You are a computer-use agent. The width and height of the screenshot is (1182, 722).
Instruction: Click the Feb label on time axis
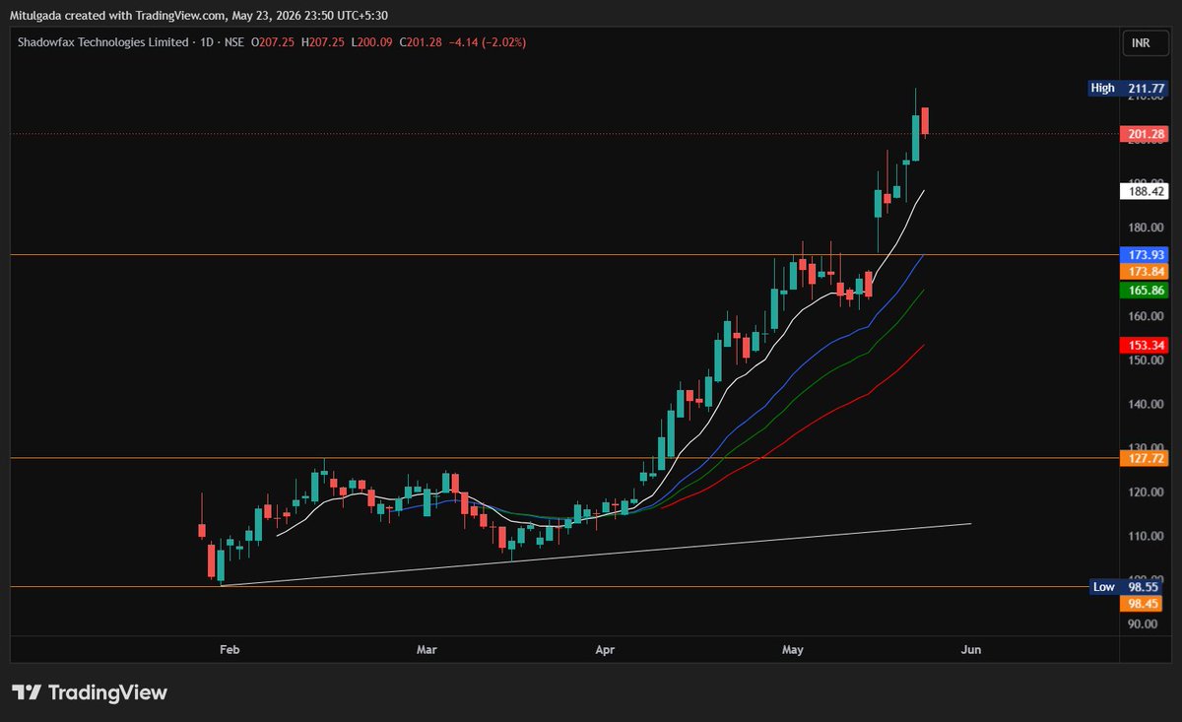(230, 650)
